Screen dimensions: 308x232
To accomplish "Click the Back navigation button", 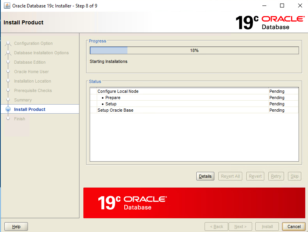I will [216, 226].
